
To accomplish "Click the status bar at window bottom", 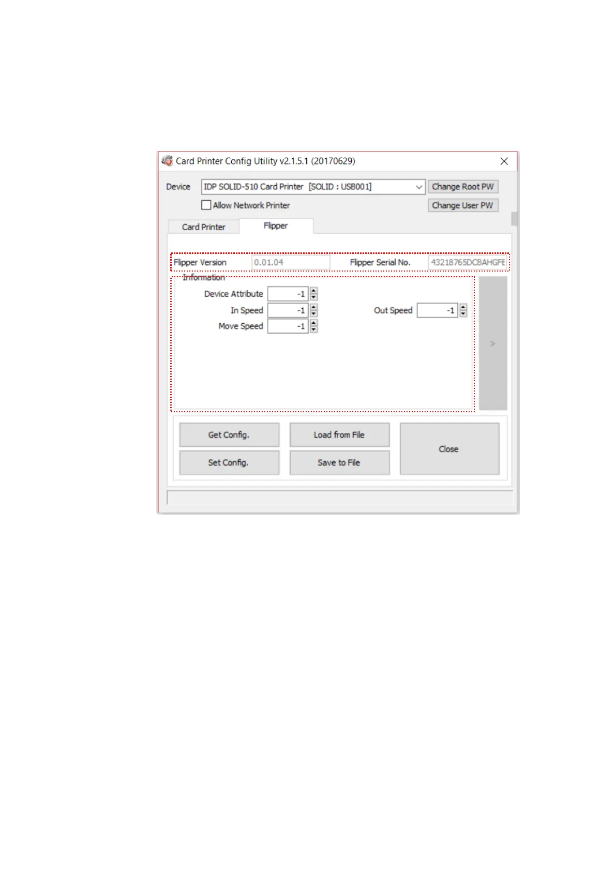I will (339, 498).
